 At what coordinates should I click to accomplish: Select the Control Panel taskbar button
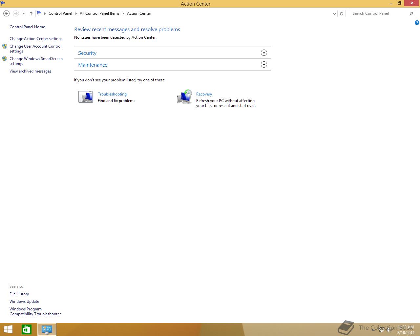click(47, 329)
